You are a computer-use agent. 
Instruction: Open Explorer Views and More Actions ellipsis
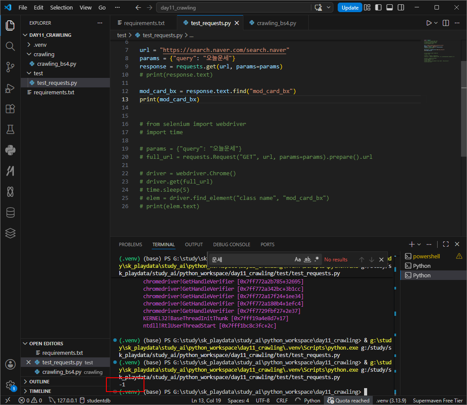pyautogui.click(x=100, y=23)
